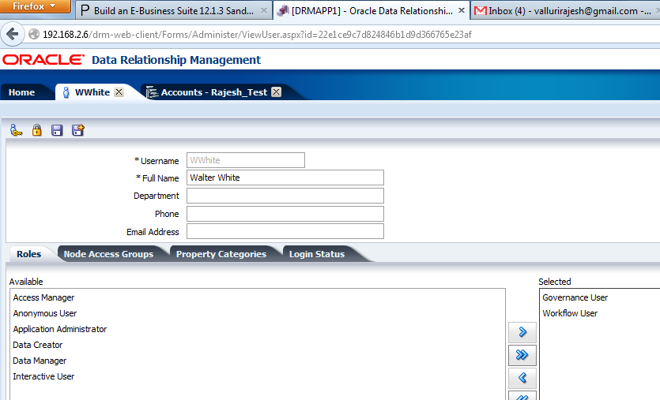
Task: Click the change password key-user icon
Action: tap(16, 130)
